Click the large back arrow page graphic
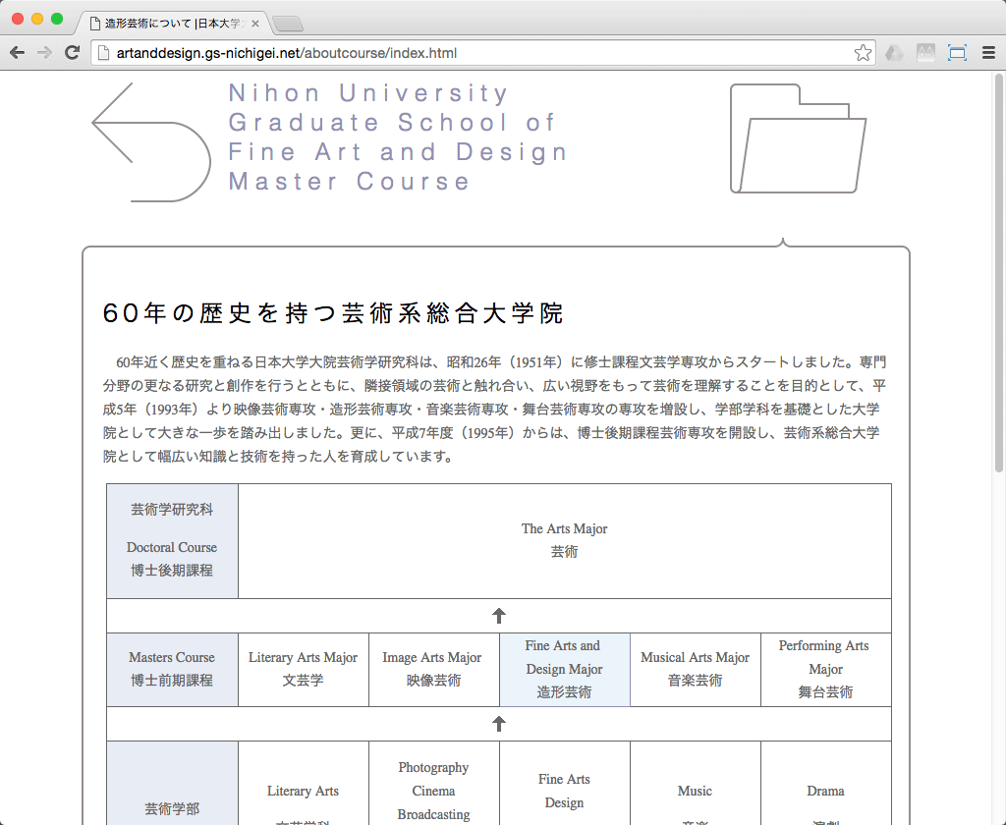This screenshot has height=825, width=1006. point(152,142)
